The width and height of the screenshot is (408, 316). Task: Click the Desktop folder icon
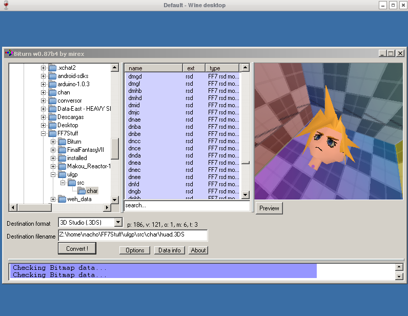point(53,125)
